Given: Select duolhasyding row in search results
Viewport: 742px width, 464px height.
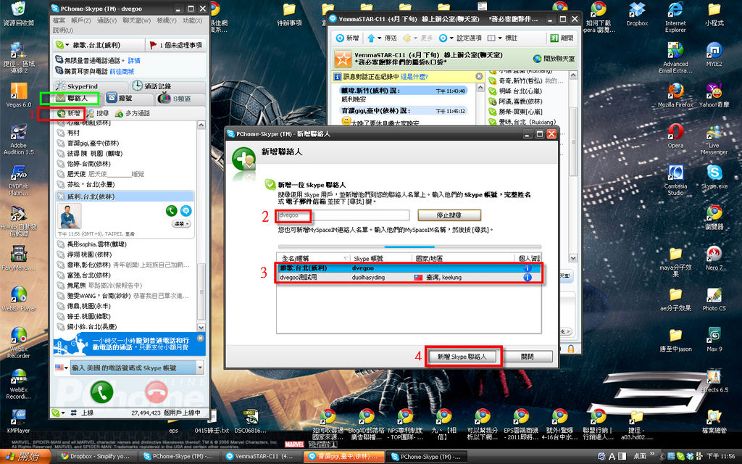Looking at the screenshot, I should [409, 278].
